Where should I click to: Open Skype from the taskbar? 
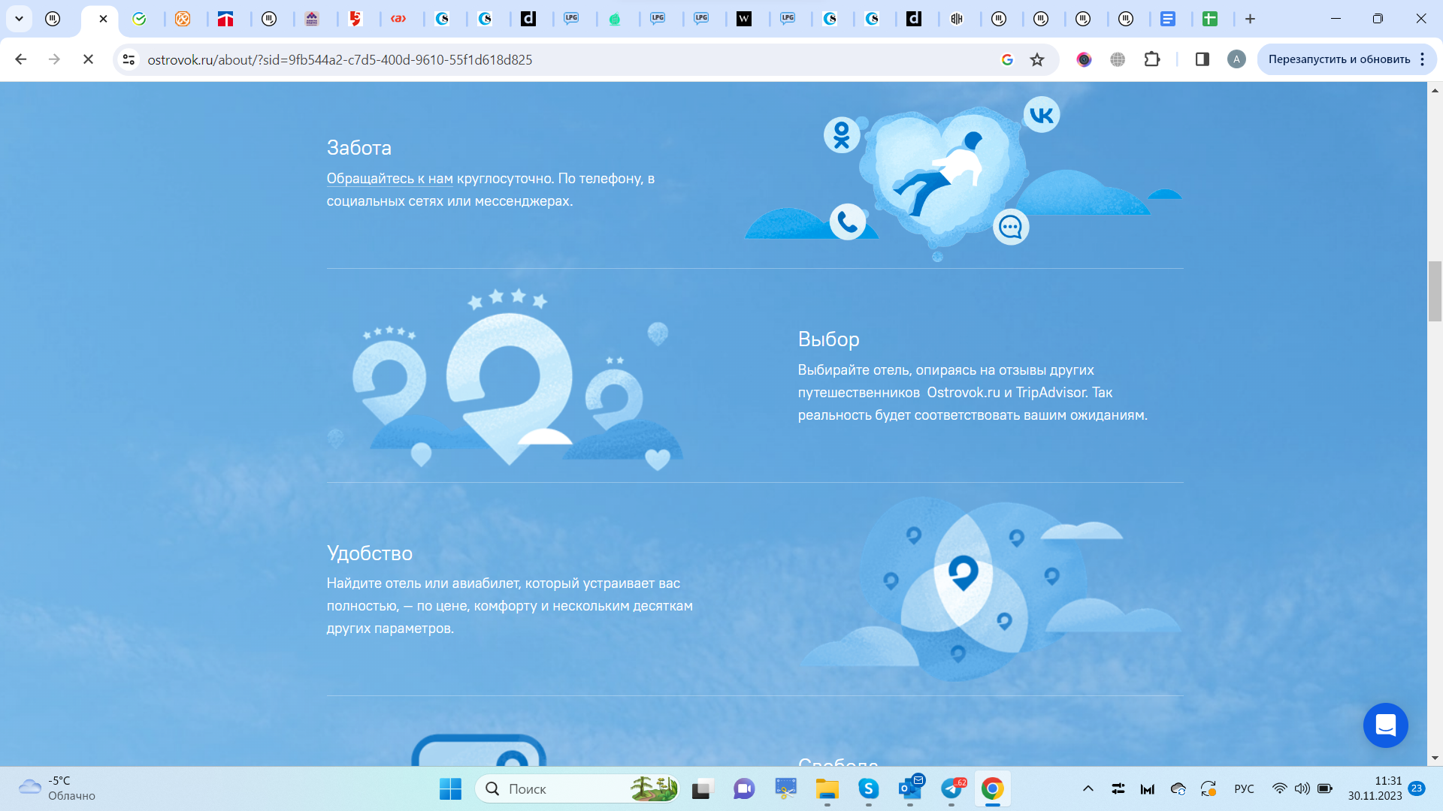pyautogui.click(x=868, y=788)
